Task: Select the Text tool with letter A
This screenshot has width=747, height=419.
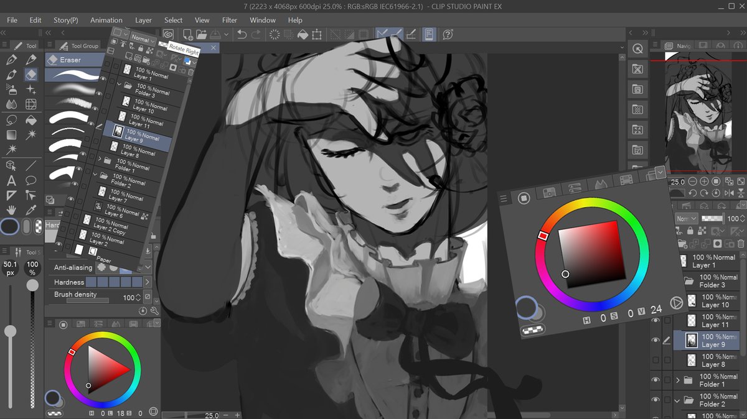Action: 11,181
